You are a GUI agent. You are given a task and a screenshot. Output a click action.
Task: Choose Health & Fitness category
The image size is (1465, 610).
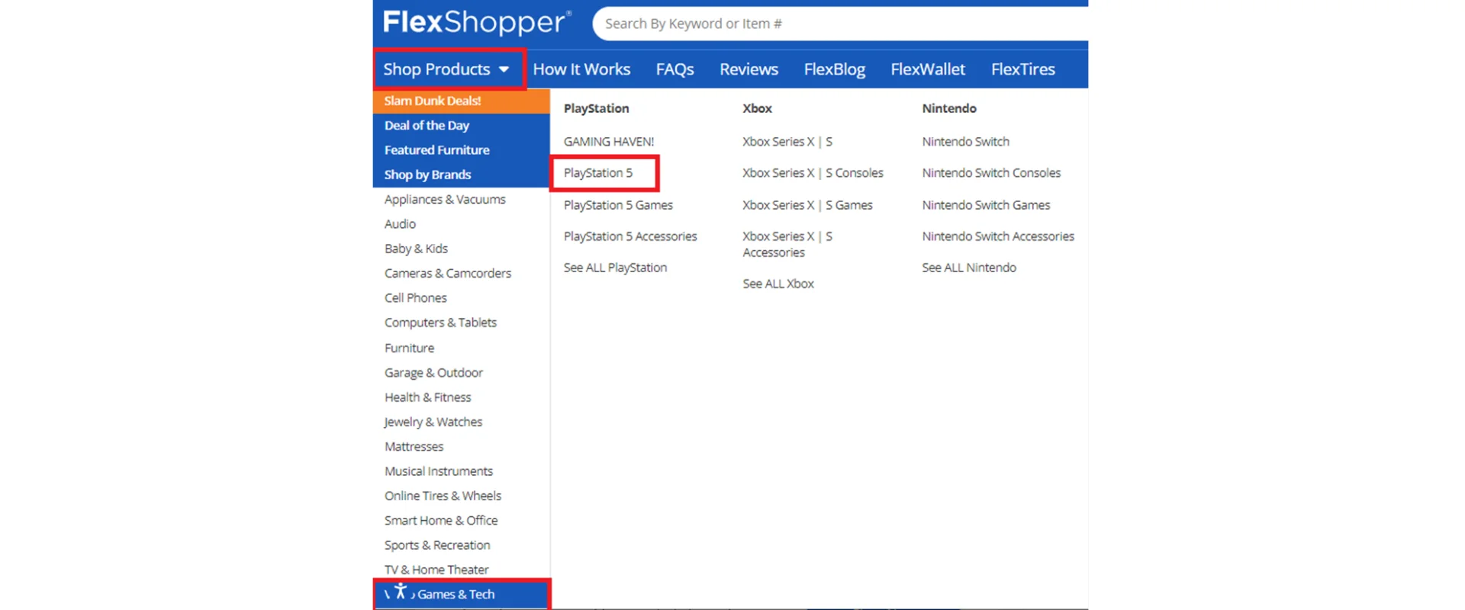[427, 397]
